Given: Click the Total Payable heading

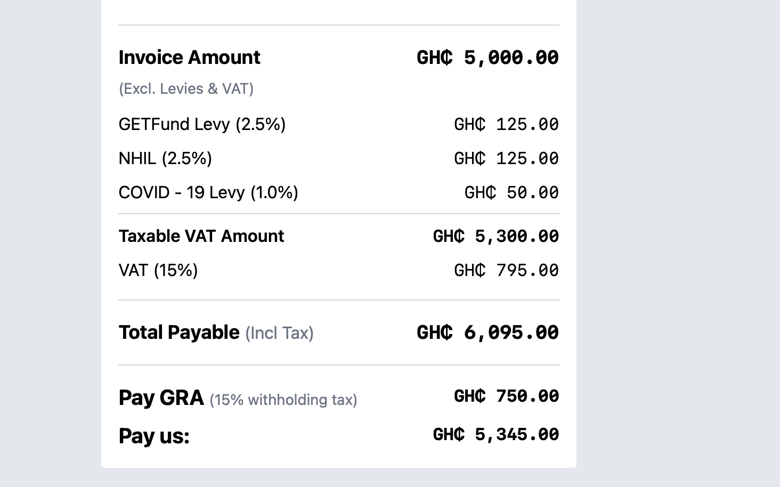Looking at the screenshot, I should (x=179, y=332).
